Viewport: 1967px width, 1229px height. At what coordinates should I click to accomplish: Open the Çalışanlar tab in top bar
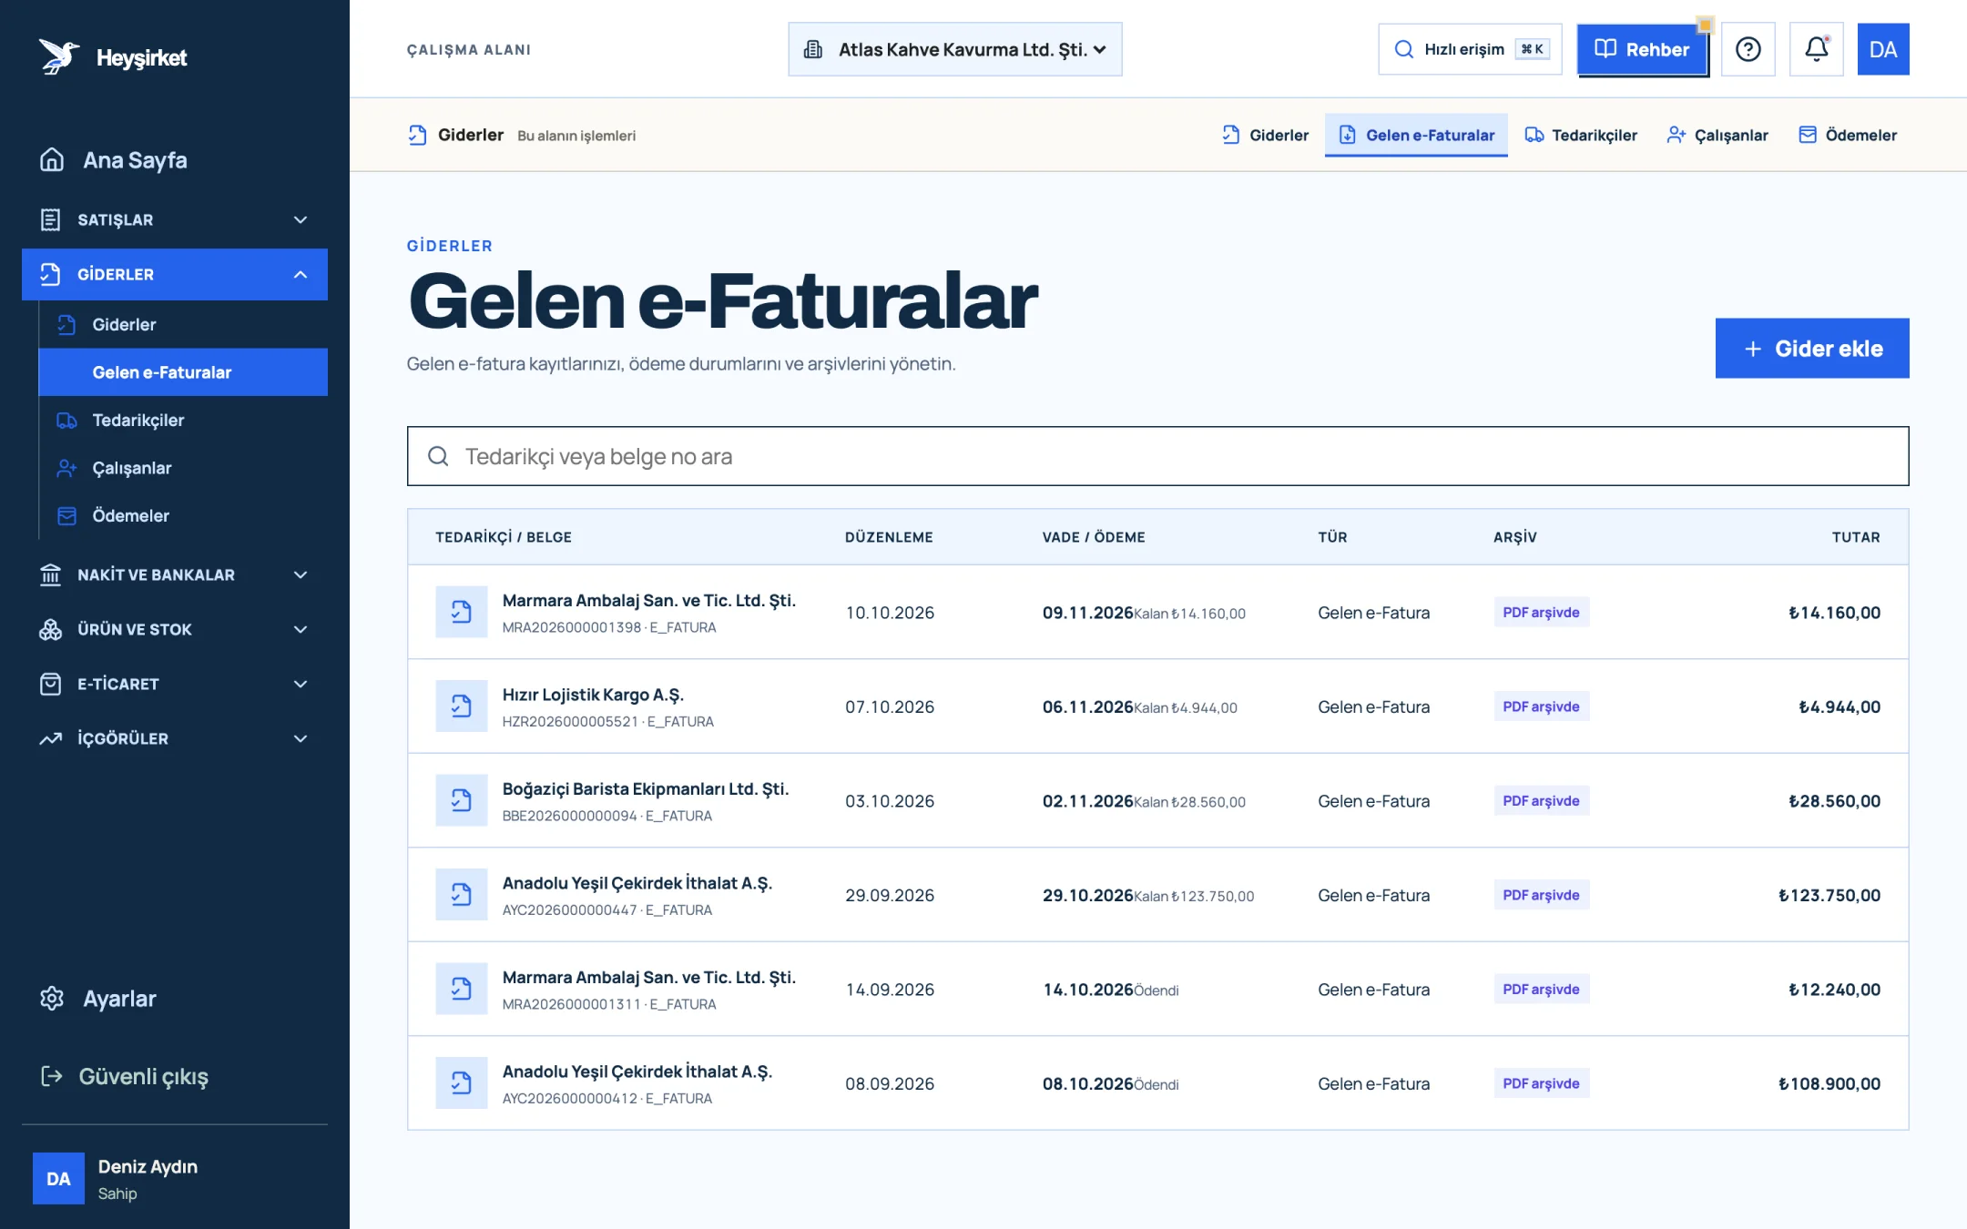[1717, 135]
